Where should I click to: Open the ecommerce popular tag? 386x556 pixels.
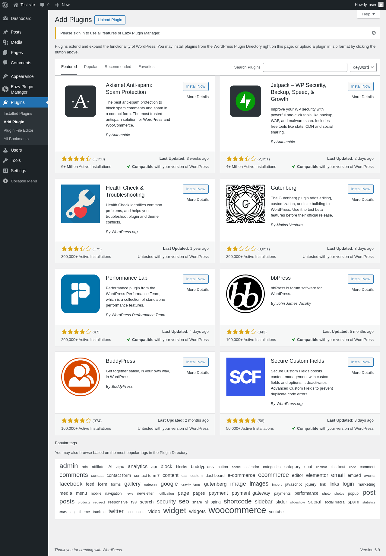click(274, 475)
